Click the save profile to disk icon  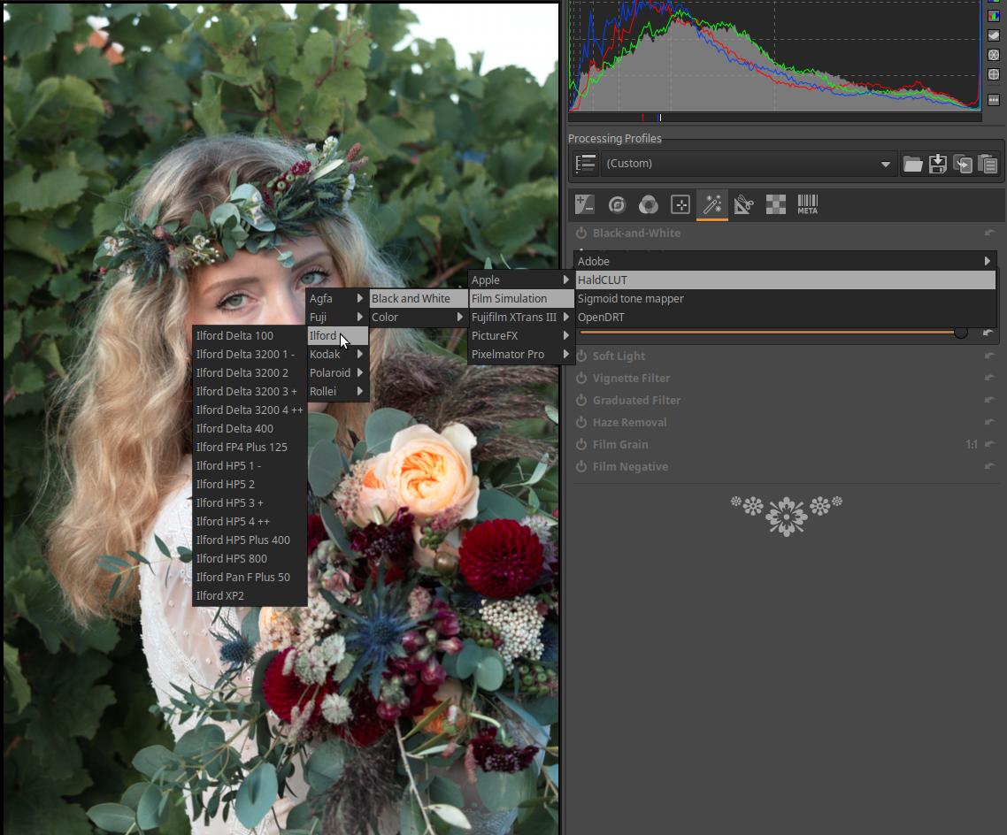pyautogui.click(x=937, y=164)
